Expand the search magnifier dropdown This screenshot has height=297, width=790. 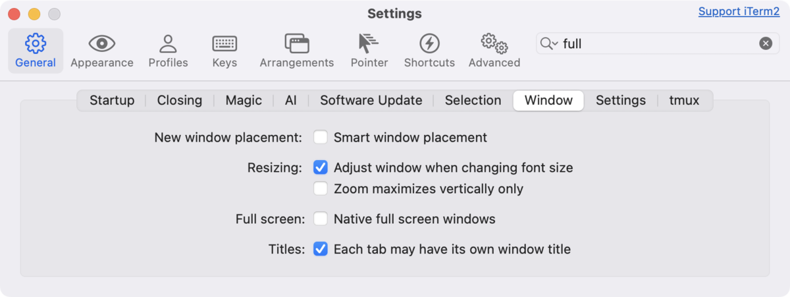point(549,43)
